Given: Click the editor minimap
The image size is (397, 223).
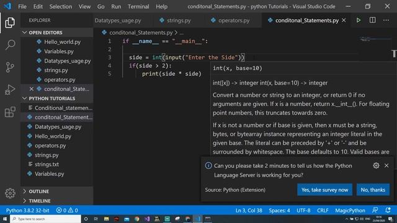Looking at the screenshot, I should (375, 39).
